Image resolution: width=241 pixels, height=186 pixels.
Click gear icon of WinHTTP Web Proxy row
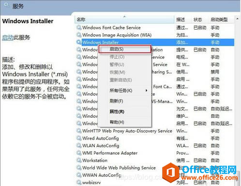pos(79,131)
